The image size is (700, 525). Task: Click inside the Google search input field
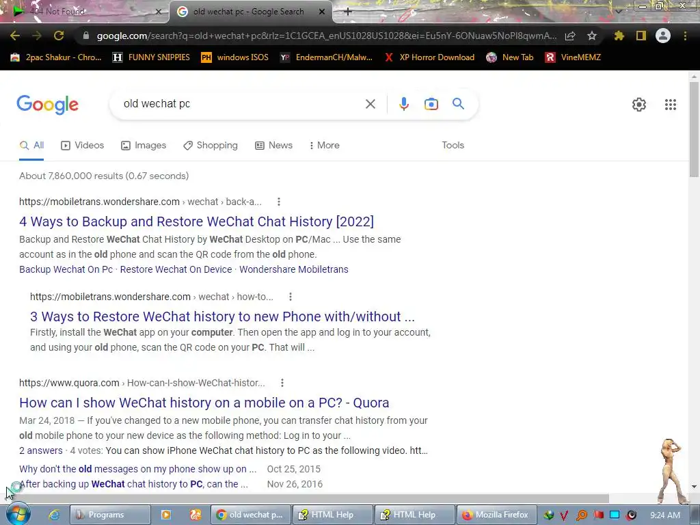(x=241, y=104)
